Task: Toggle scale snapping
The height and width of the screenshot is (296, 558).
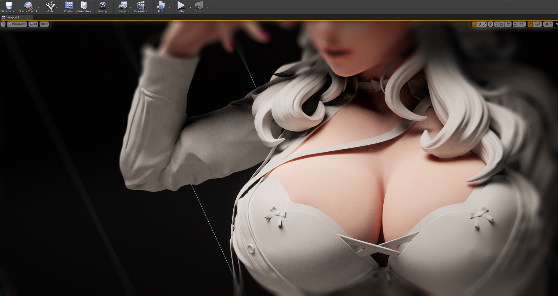Action: [530, 24]
